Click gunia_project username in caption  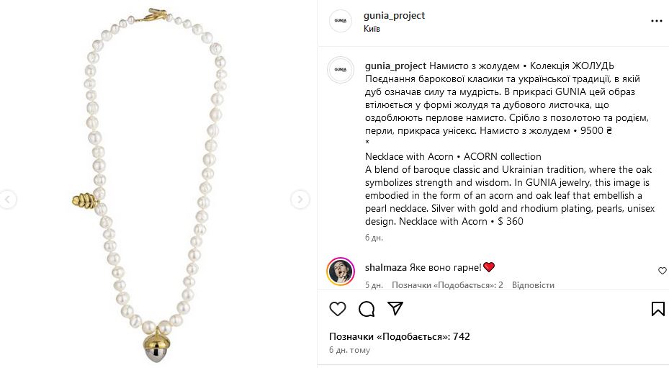click(395, 66)
